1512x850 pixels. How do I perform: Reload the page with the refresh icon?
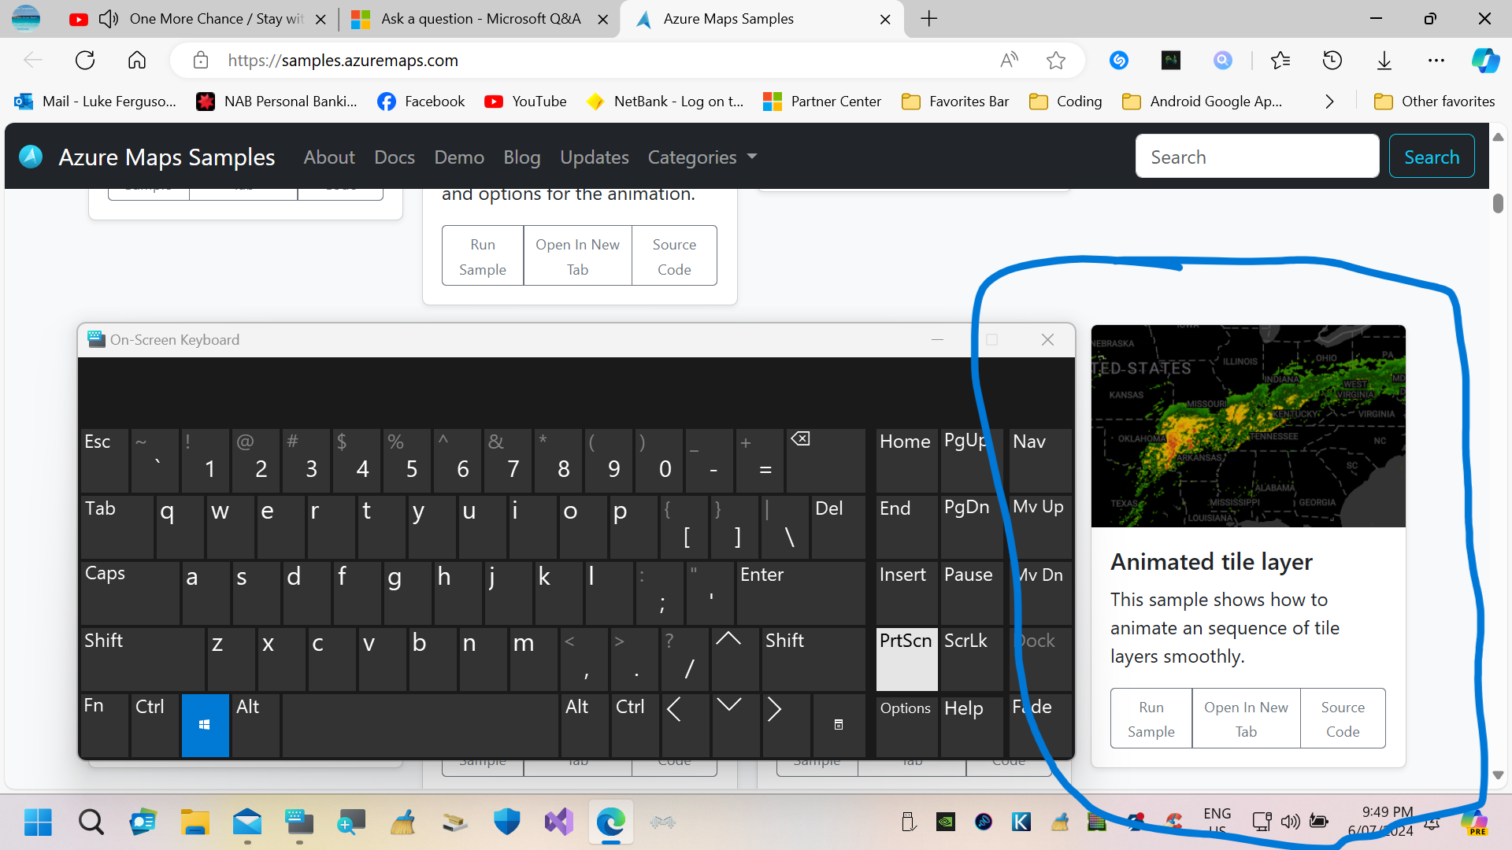(x=85, y=61)
